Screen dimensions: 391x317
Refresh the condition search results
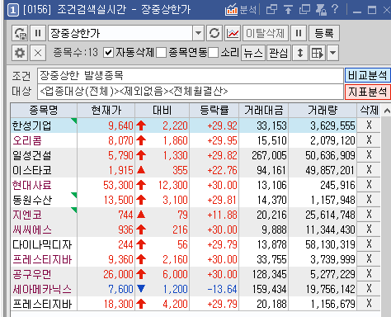point(214,33)
